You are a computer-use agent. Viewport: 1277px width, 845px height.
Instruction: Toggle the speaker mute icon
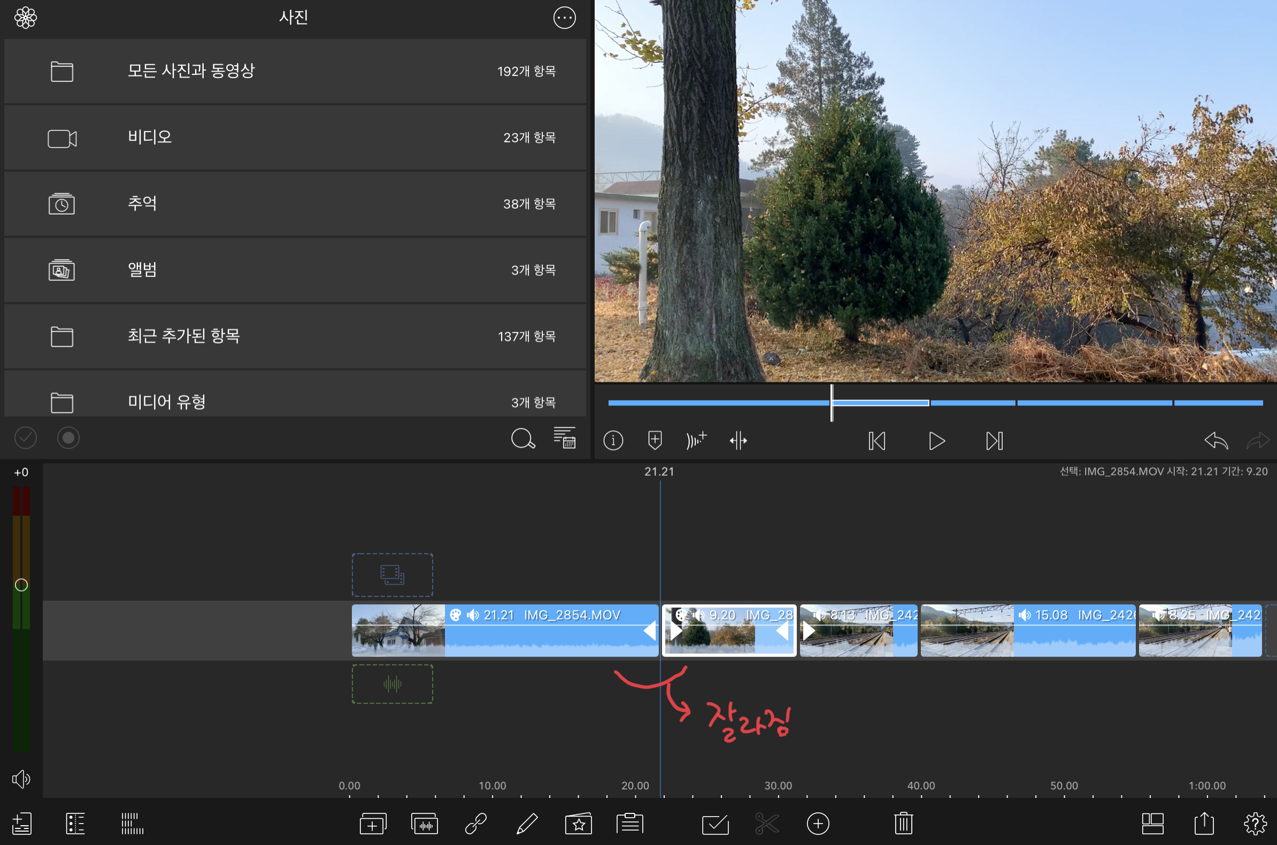(x=21, y=779)
